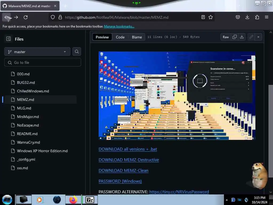Open more edit options dropdown arrow
The image size is (273, 205).
[258, 37]
